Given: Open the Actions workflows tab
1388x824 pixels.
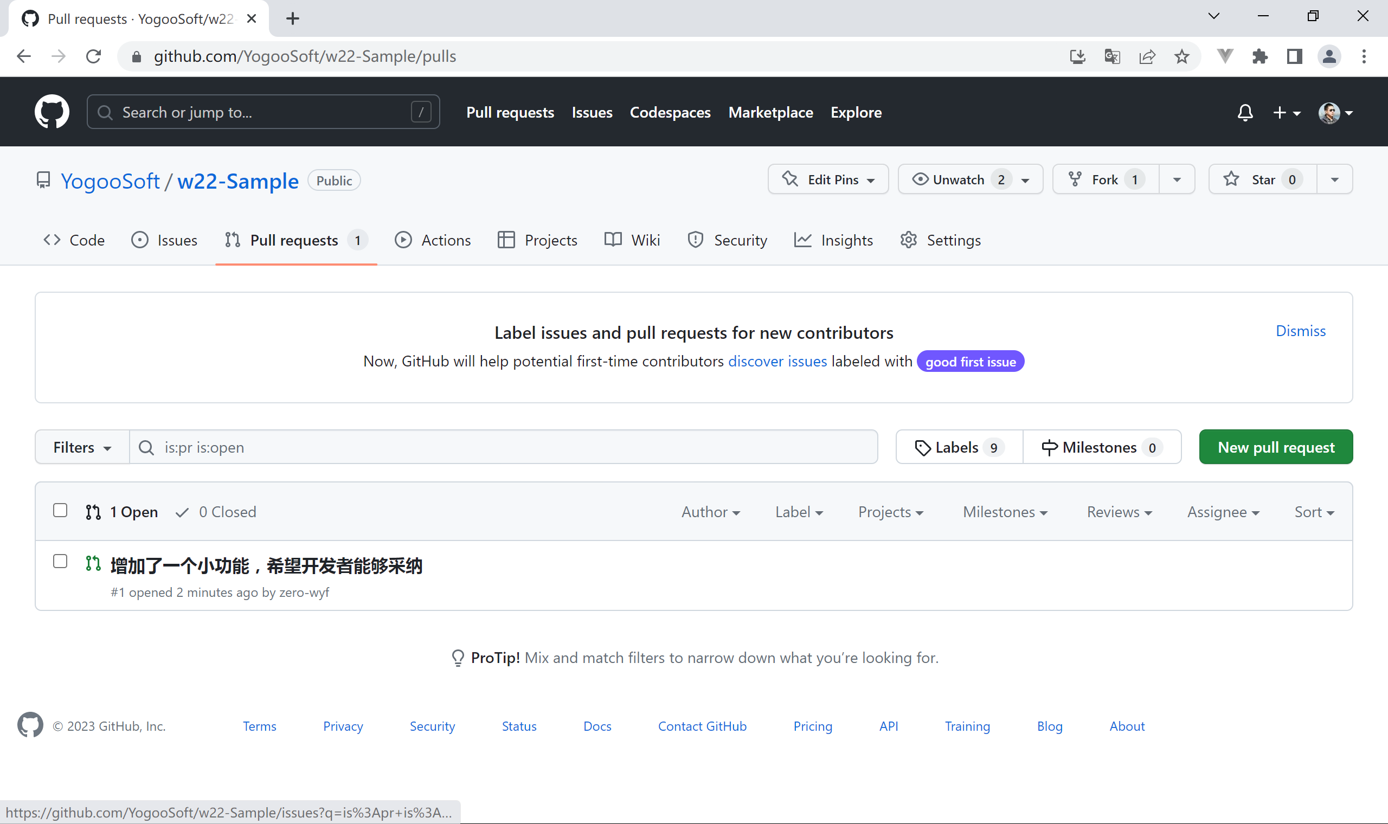Looking at the screenshot, I should click(x=433, y=240).
